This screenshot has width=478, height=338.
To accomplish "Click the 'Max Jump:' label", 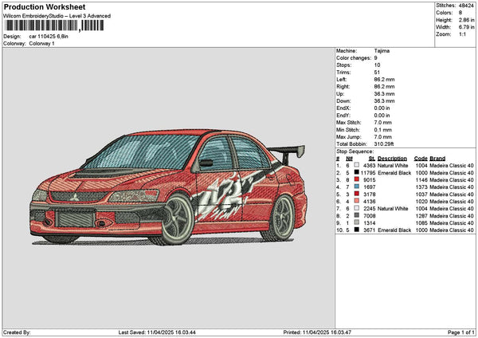I will click(x=348, y=137).
